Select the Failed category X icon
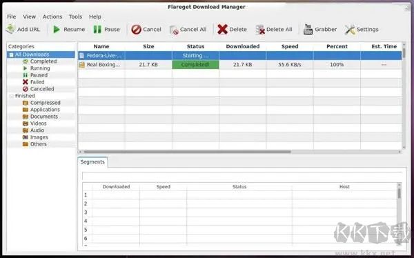The width and height of the screenshot is (414, 258). (26, 82)
